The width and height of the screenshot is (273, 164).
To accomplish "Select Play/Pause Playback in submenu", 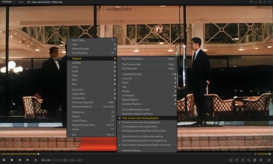I will [x=147, y=59].
